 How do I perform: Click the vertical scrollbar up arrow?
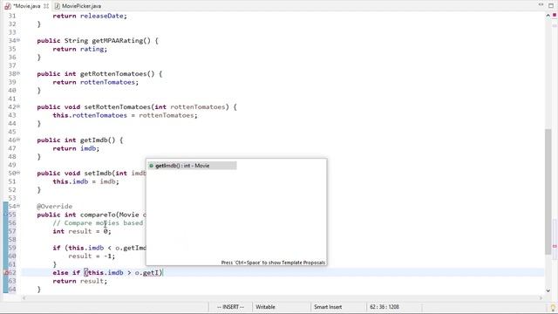tap(548, 16)
